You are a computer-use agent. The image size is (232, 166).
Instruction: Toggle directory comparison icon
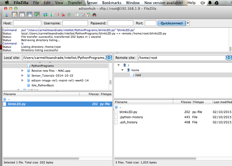tap(83, 15)
